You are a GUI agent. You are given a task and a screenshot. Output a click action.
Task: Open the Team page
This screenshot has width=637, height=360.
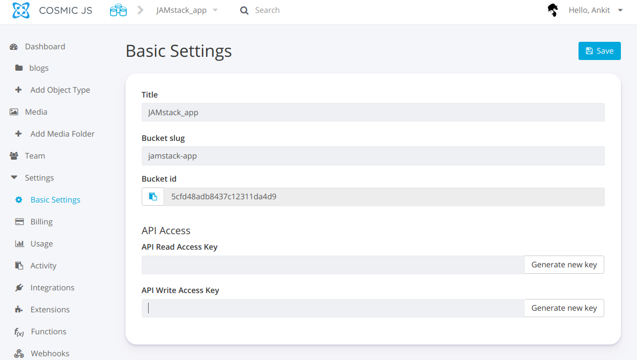tap(35, 156)
